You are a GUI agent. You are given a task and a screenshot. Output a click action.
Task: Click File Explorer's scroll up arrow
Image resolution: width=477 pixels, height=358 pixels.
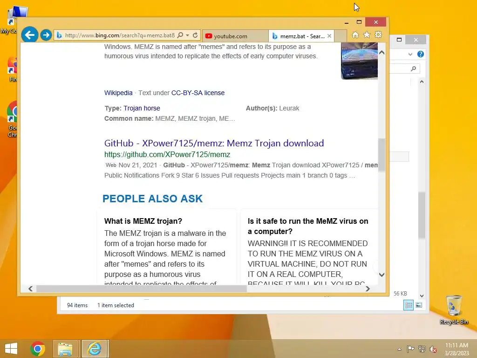click(422, 82)
